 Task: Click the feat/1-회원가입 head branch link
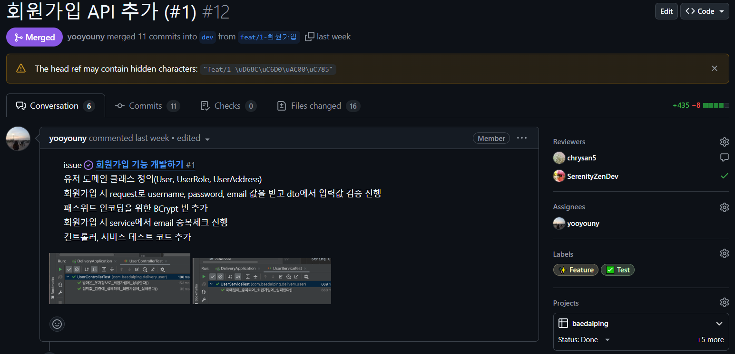click(269, 37)
